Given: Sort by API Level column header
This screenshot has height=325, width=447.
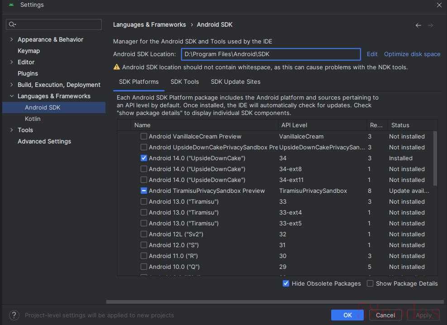Looking at the screenshot, I should pyautogui.click(x=322, y=125).
